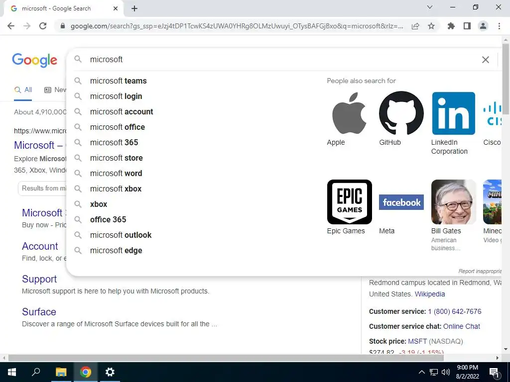Click the browser back arrow
Viewport: 510px width, 382px height.
pos(11,26)
